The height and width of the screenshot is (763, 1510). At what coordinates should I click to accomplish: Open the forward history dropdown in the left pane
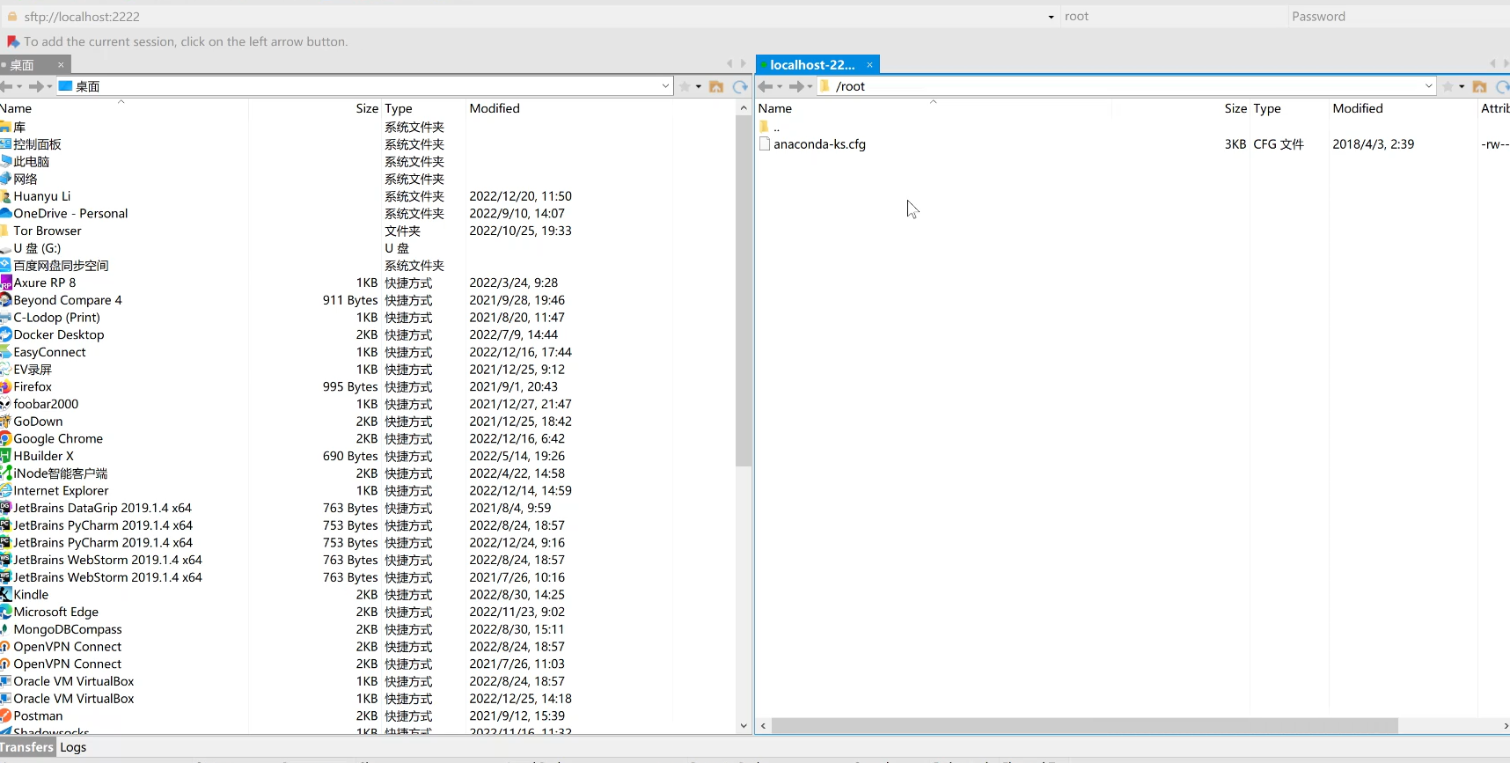click(x=49, y=86)
